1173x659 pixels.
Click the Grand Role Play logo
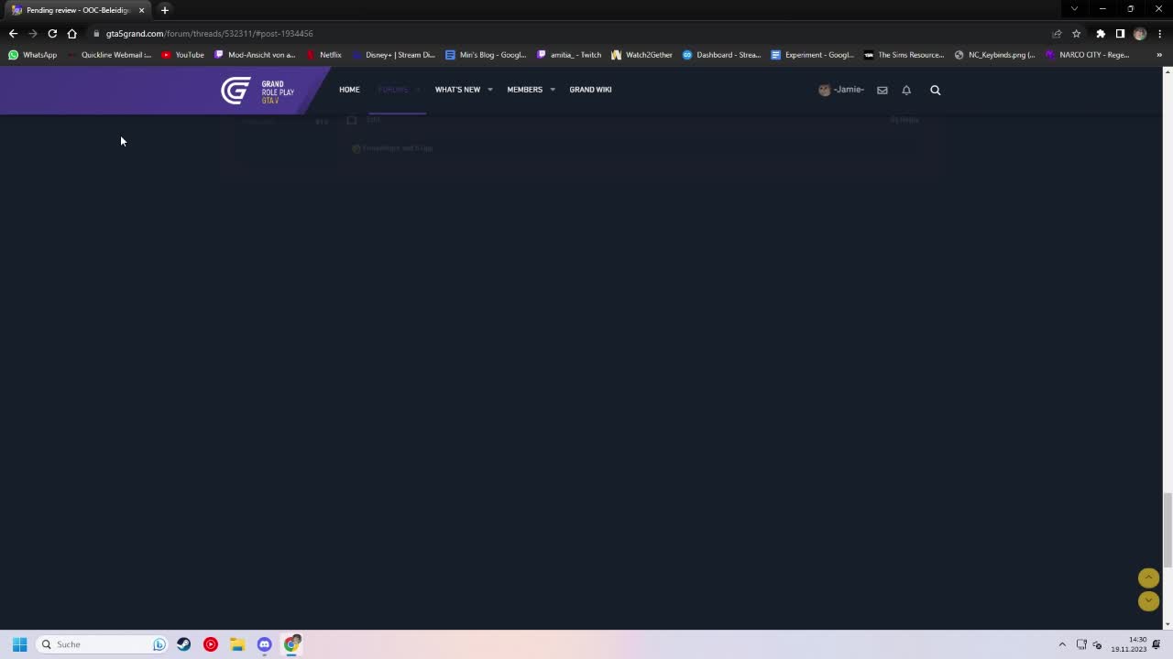[x=258, y=91]
